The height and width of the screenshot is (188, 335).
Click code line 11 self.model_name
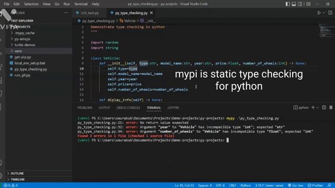[135, 74]
